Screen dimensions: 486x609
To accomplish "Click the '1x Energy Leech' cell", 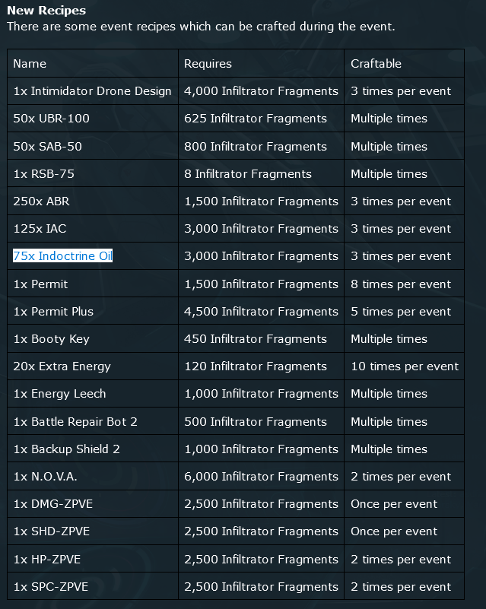I will (93, 393).
